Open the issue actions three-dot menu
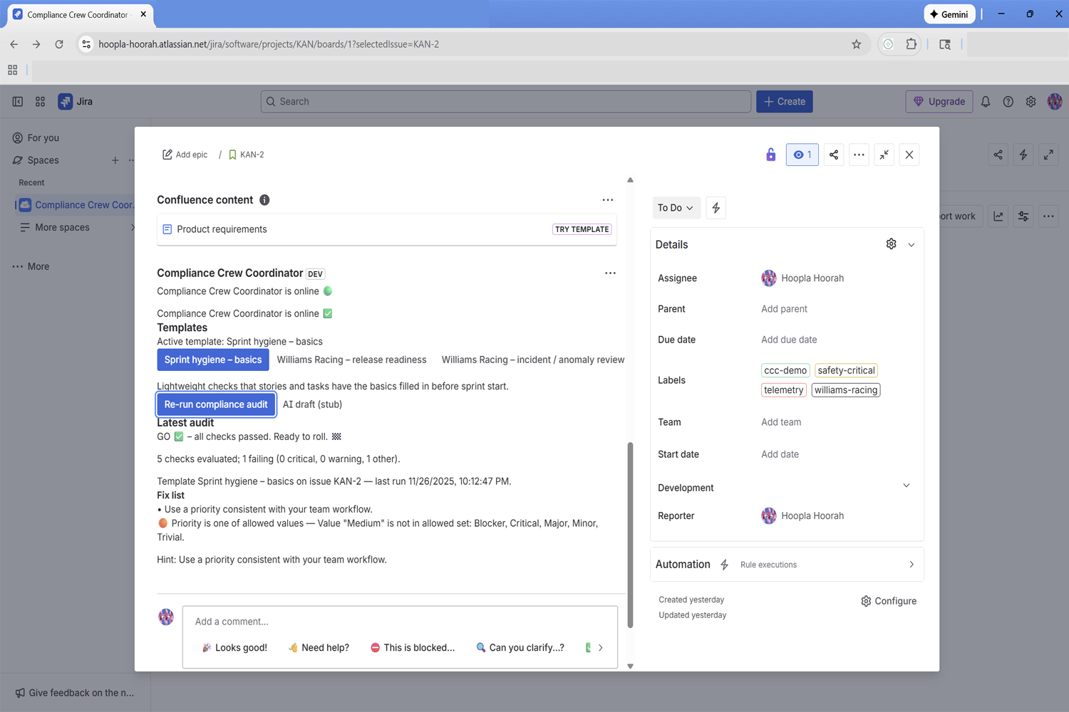Screen dimensions: 1069x712 coord(859,155)
